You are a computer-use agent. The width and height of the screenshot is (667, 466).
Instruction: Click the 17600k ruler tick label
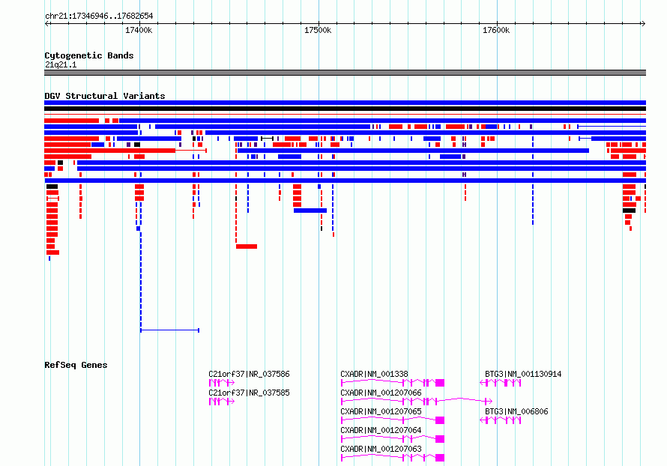coord(496,30)
